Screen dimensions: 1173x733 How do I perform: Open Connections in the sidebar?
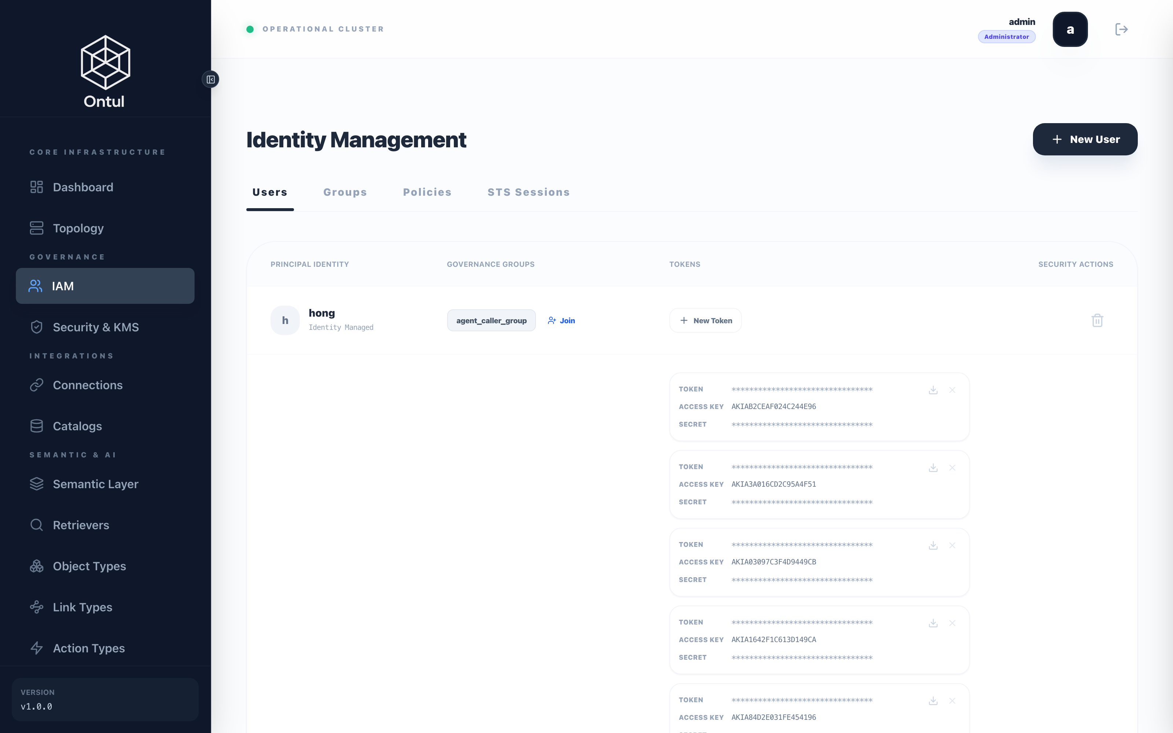pyautogui.click(x=105, y=385)
